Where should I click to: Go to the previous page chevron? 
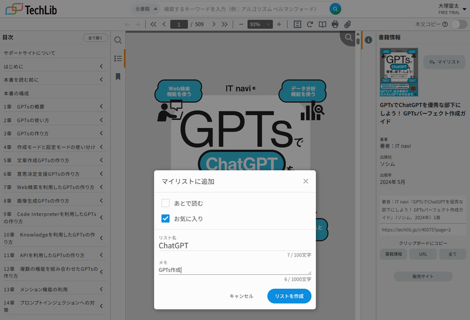pyautogui.click(x=164, y=24)
